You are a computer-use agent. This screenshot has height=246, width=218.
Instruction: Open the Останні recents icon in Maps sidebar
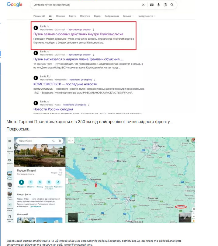pos(10,161)
